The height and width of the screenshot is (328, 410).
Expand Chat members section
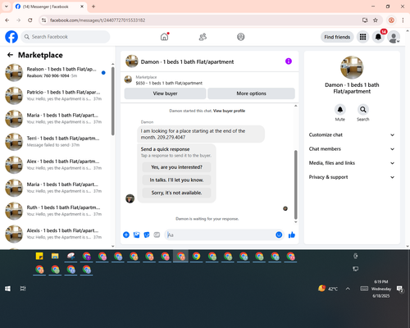352,149
